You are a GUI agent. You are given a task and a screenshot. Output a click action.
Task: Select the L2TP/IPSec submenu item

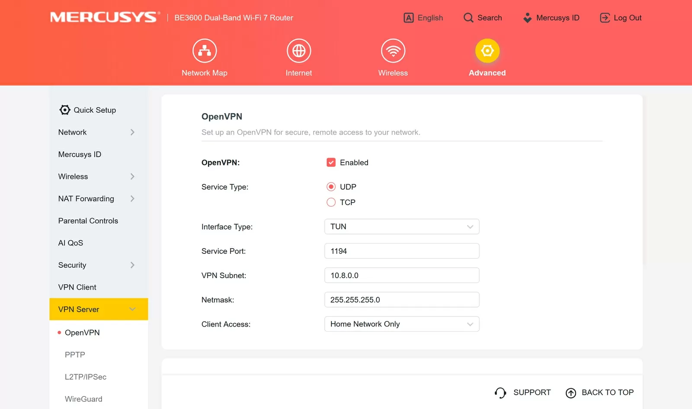pyautogui.click(x=86, y=377)
